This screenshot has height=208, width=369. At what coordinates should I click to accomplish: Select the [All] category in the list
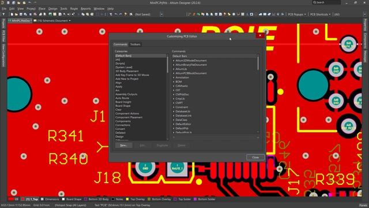coord(118,60)
